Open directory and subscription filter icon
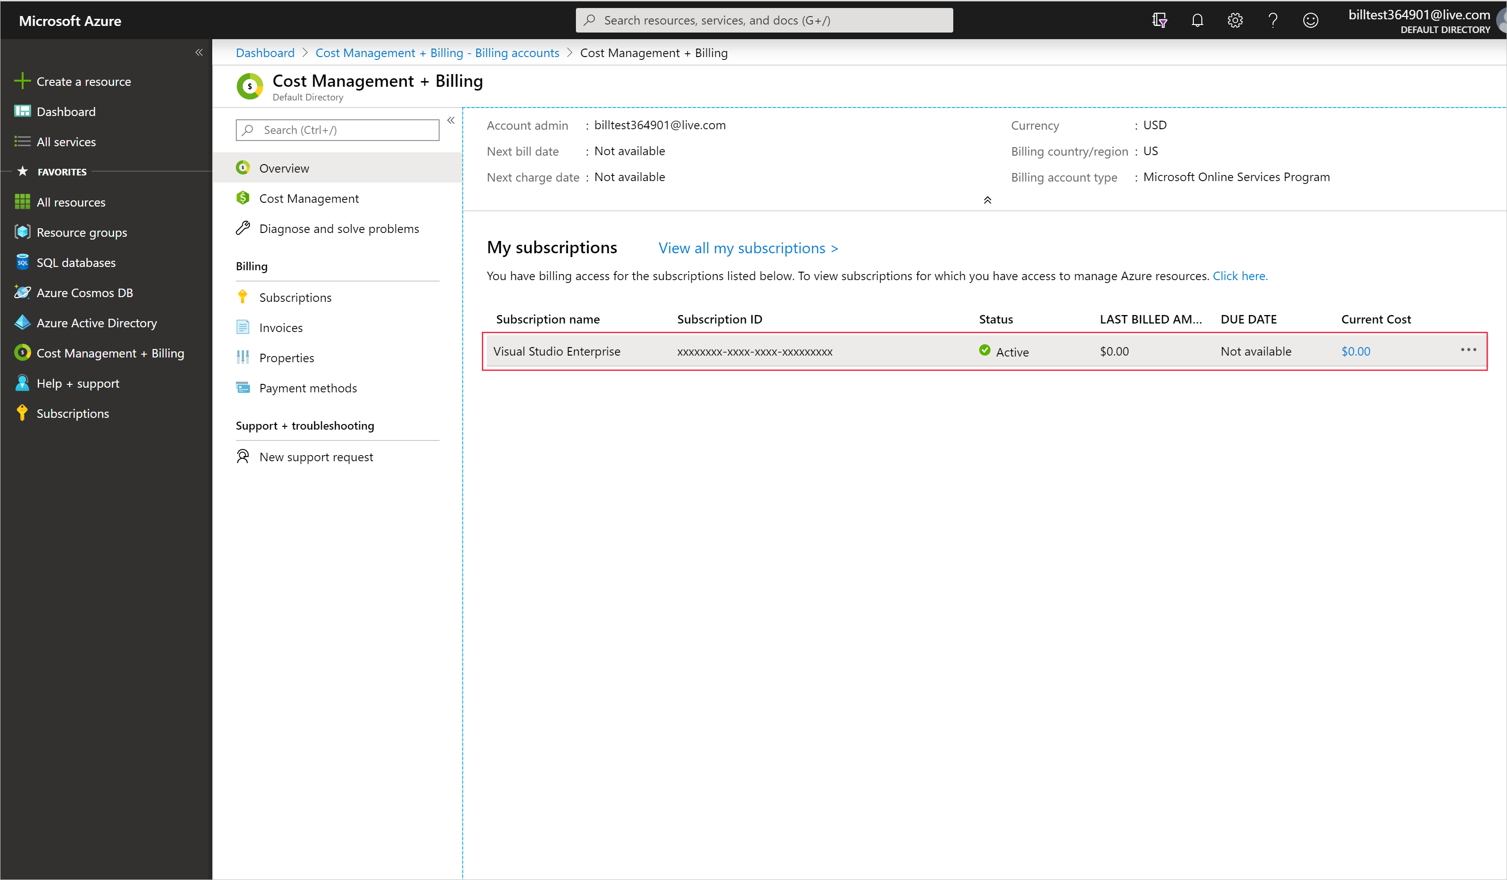 pyautogui.click(x=1159, y=20)
